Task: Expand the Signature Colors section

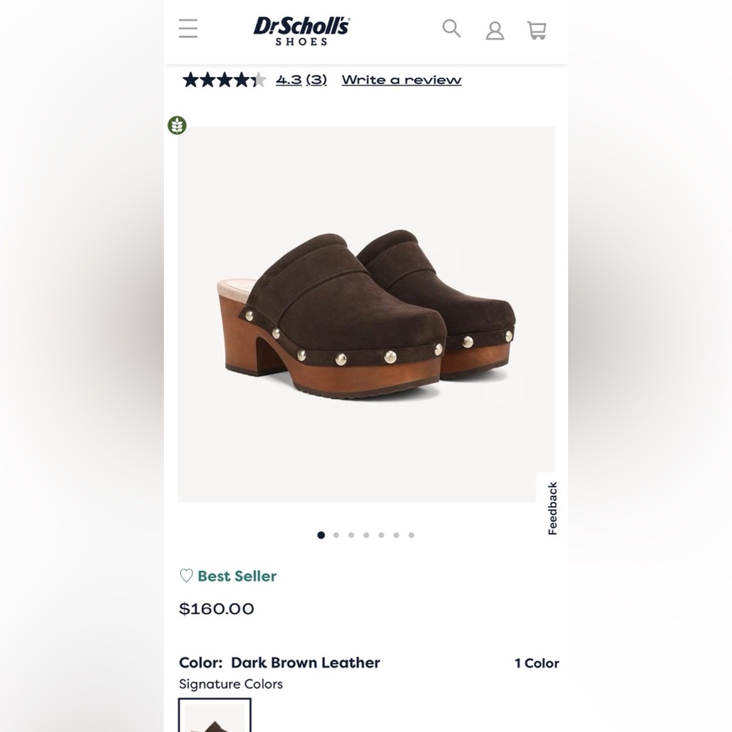Action: (231, 684)
